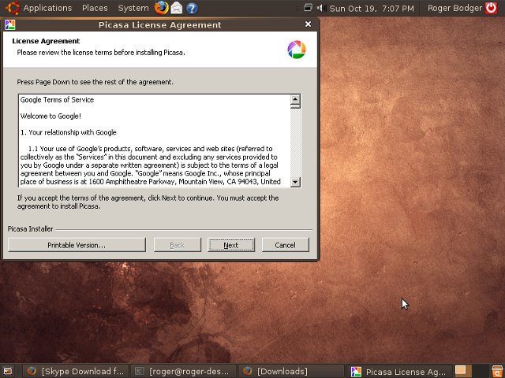
Task: Click the Picasa title bar window icon
Action: (x=10, y=24)
